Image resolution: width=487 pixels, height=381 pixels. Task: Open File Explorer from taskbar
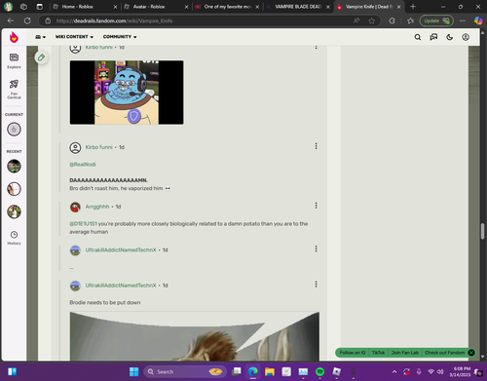coord(270,371)
